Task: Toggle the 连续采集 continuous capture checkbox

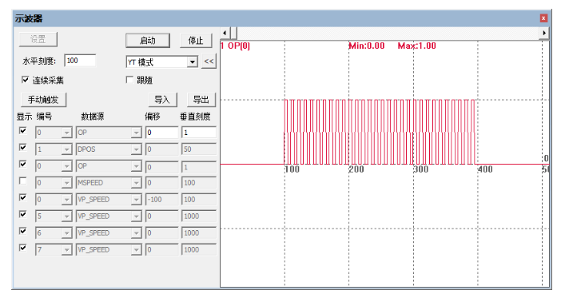Action: click(x=25, y=80)
